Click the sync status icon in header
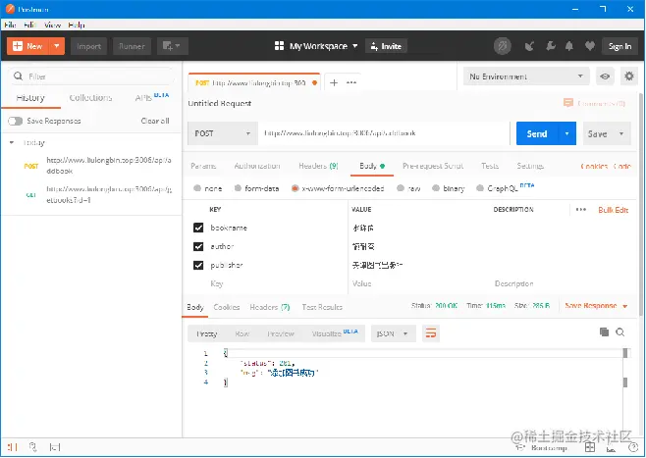Viewport: 646px width, 458px height. click(503, 46)
